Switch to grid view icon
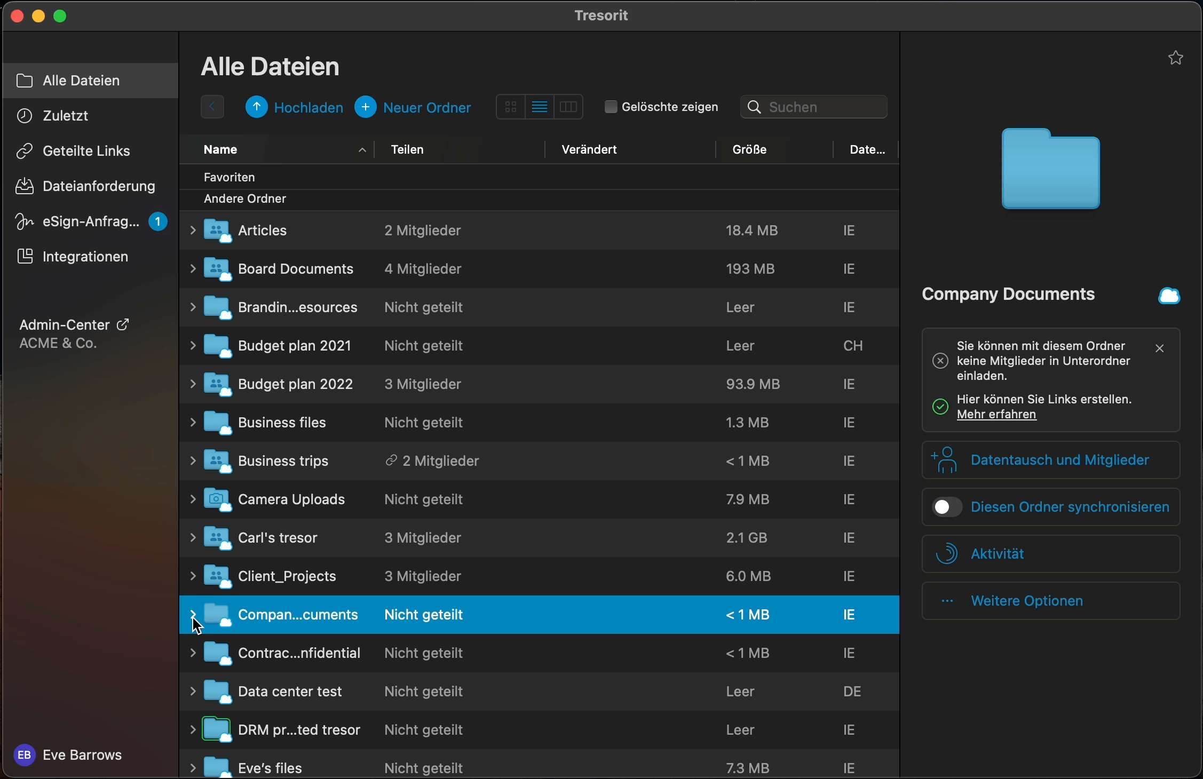This screenshot has width=1203, height=779. coord(511,107)
